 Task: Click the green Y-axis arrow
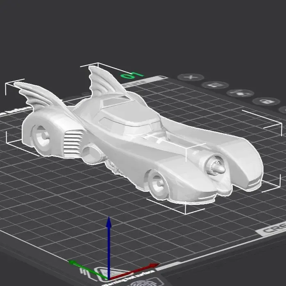click(89, 270)
